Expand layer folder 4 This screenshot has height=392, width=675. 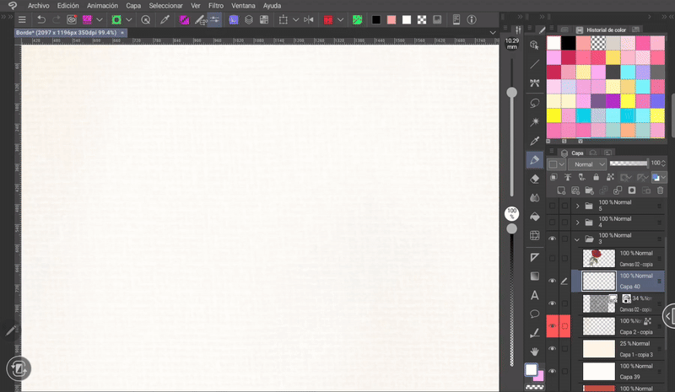pos(577,223)
